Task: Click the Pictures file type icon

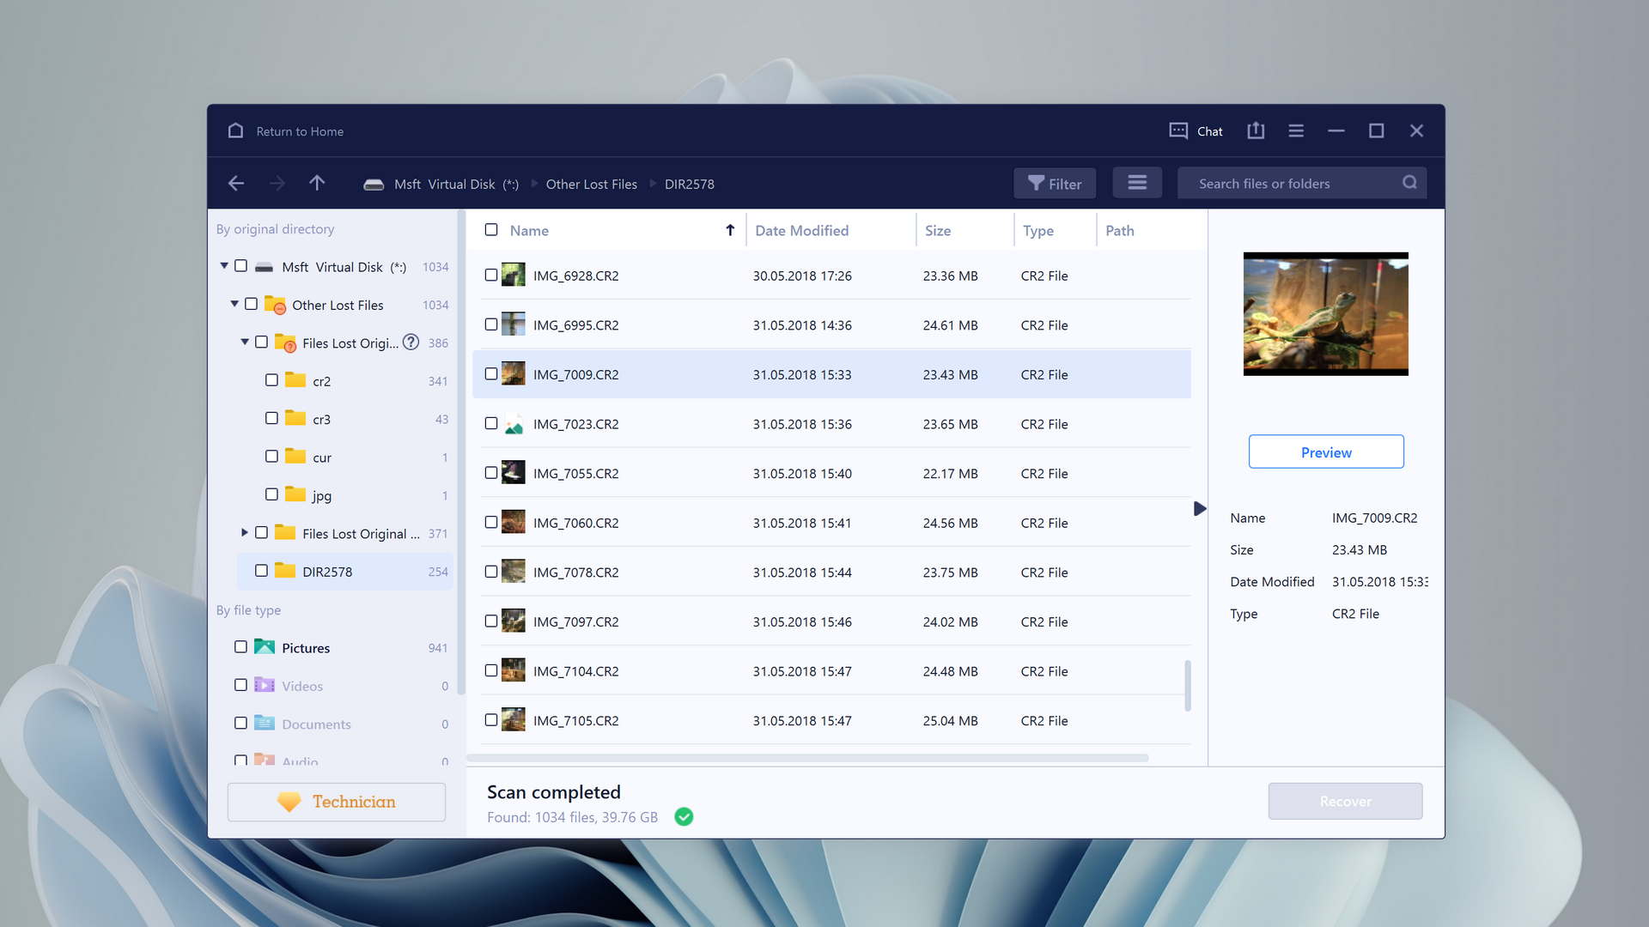Action: tap(265, 647)
